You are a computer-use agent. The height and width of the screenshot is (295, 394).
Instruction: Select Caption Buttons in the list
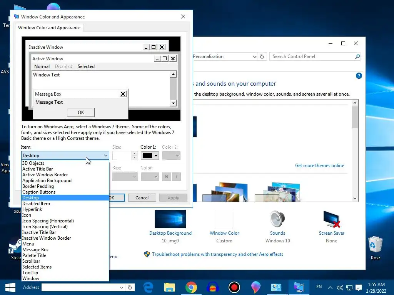pos(65,192)
